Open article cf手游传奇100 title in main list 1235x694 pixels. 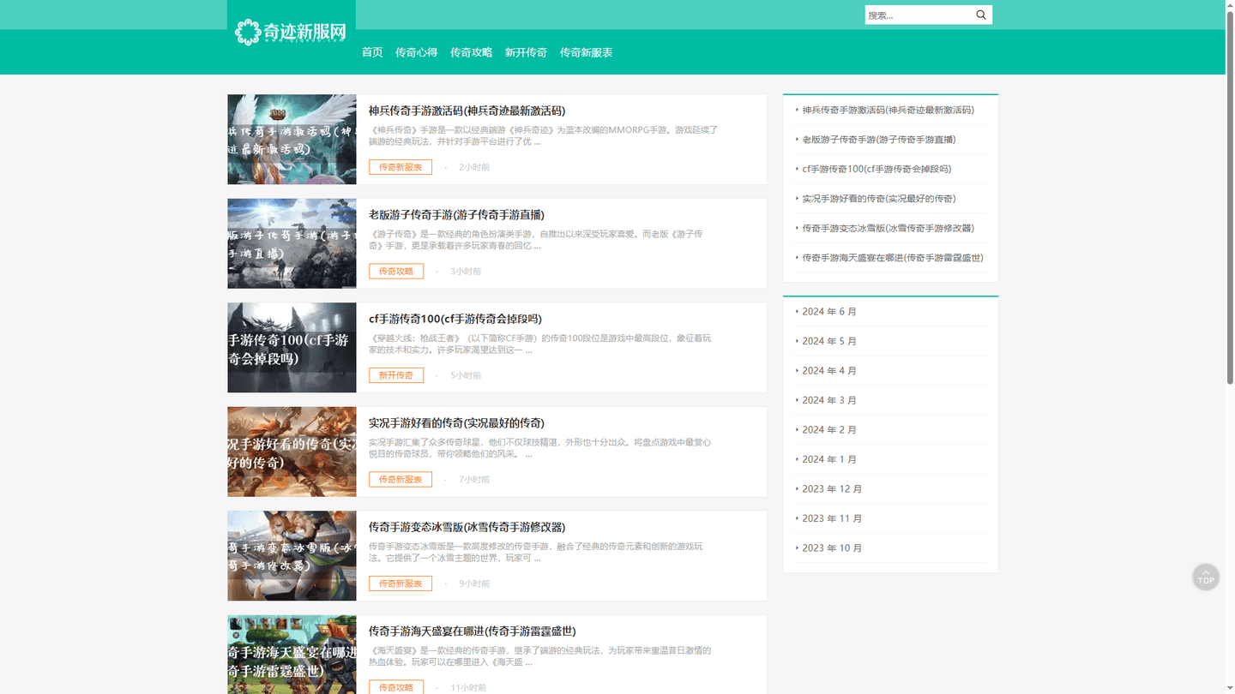(455, 319)
